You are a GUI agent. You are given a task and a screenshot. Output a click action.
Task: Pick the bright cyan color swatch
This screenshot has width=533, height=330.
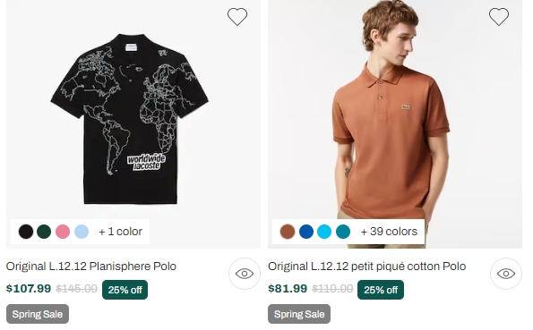point(324,232)
